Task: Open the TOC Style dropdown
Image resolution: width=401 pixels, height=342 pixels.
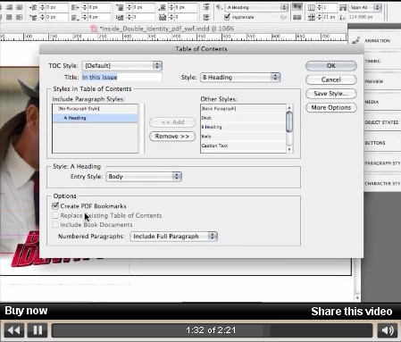Action: [122, 65]
